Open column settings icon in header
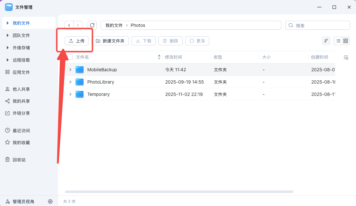Viewport: 356px width, 206px height. pyautogui.click(x=346, y=58)
